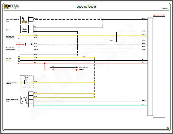173x134 pixels.
Task: Click the Starter Switch lever icon
Action: 24,20
